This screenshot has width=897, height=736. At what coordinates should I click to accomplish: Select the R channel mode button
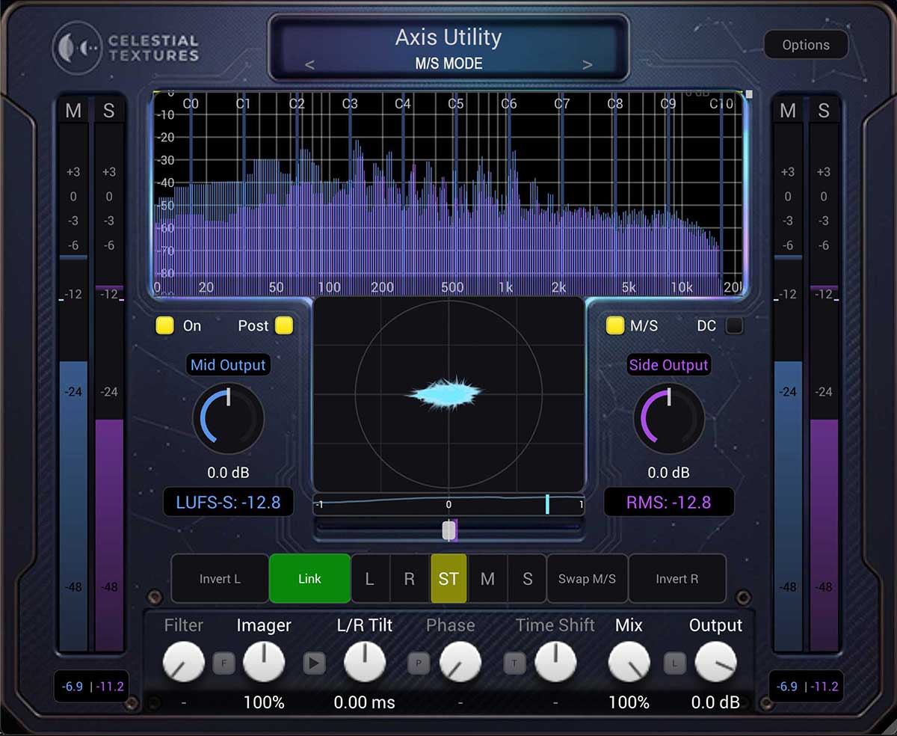point(409,578)
